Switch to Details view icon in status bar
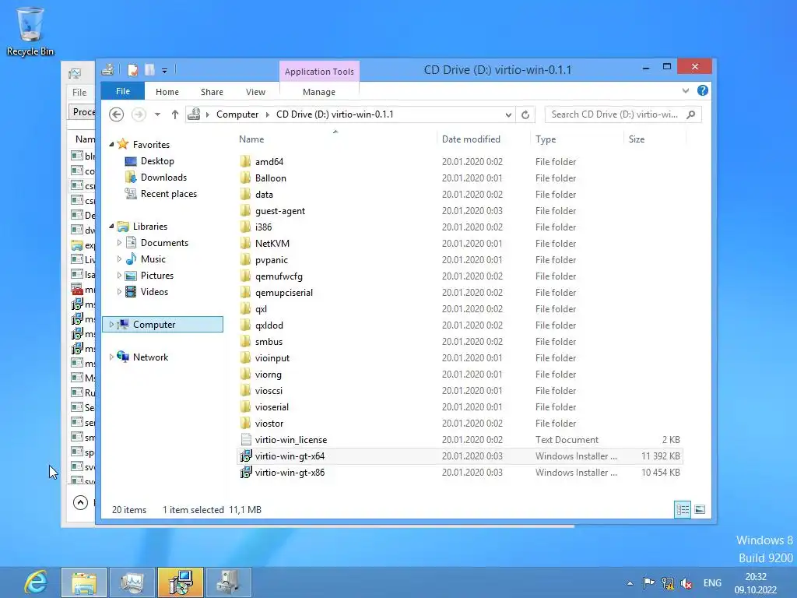The width and height of the screenshot is (797, 598). click(x=682, y=509)
